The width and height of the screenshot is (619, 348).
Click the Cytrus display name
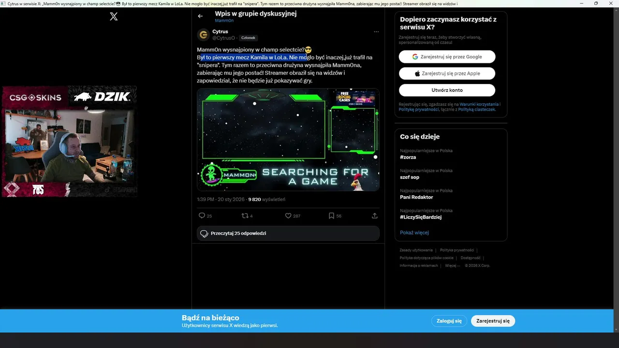point(220,31)
